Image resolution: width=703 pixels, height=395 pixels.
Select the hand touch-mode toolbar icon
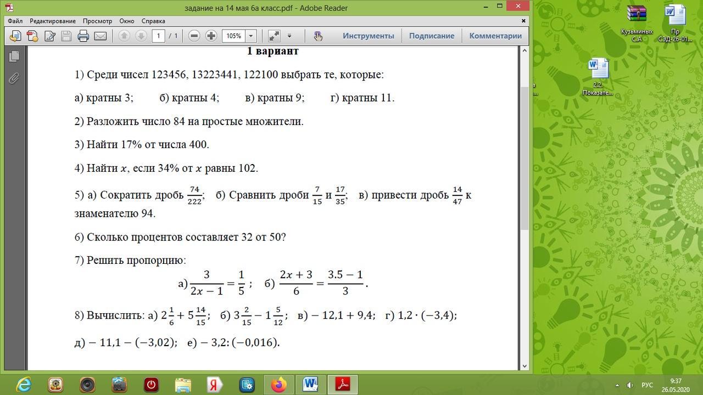point(318,36)
